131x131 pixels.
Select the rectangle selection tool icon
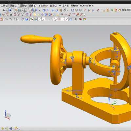click(x=15, y=19)
